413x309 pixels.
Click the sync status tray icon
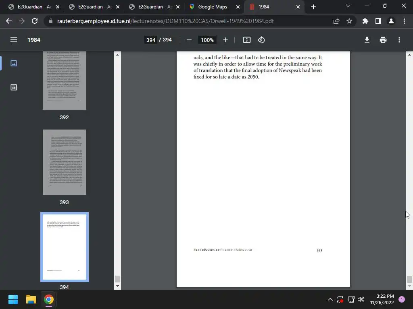coord(340,299)
